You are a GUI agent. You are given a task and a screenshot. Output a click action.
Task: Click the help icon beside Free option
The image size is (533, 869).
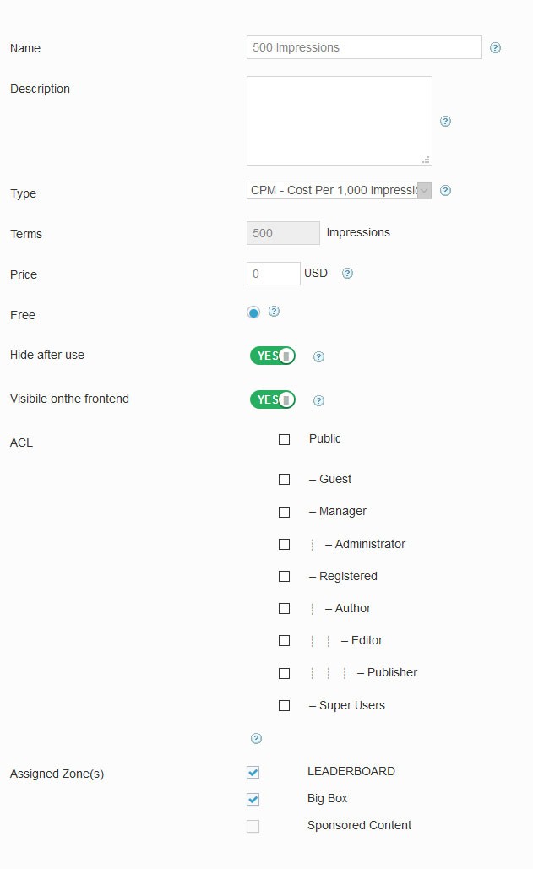274,312
